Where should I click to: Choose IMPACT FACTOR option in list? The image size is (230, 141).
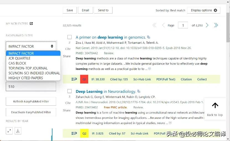(33, 53)
